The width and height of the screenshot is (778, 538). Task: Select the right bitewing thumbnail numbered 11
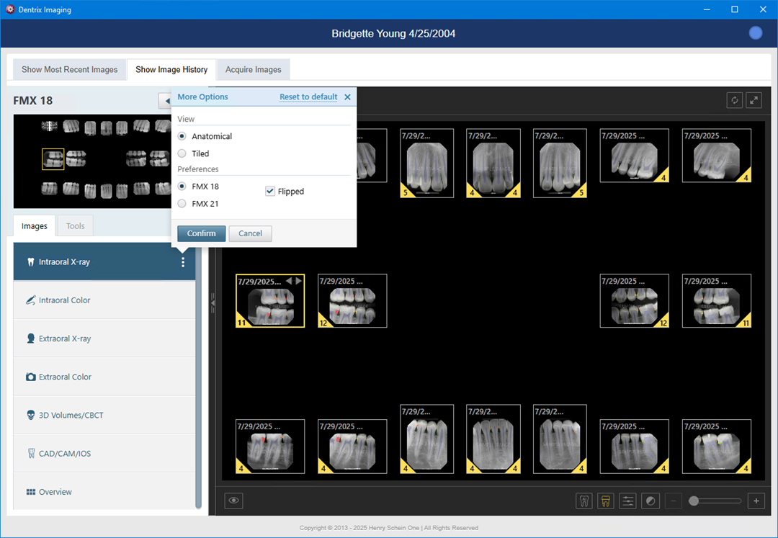click(x=717, y=301)
